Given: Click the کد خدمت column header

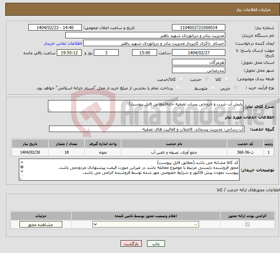Looking at the screenshot, I should point(246,144).
